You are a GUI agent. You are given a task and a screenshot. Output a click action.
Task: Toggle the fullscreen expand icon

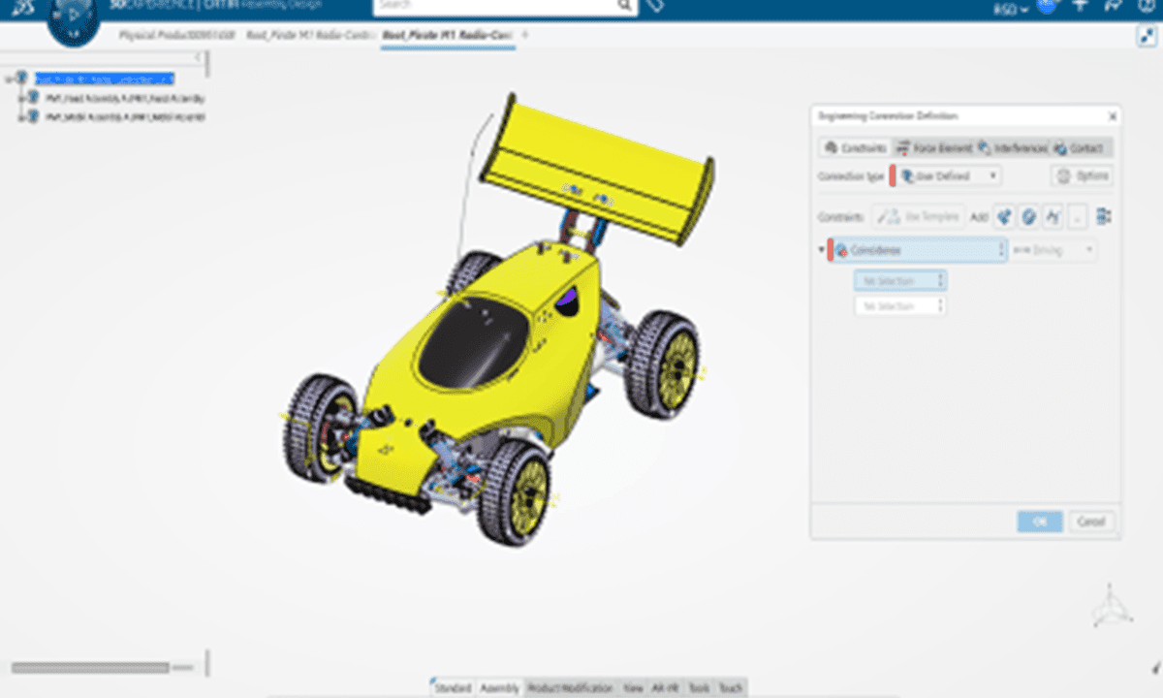pos(1145,36)
